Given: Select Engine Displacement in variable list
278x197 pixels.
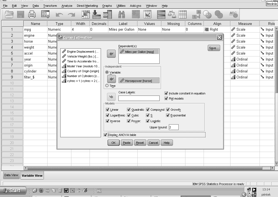Looking at the screenshot, I should 81,52.
